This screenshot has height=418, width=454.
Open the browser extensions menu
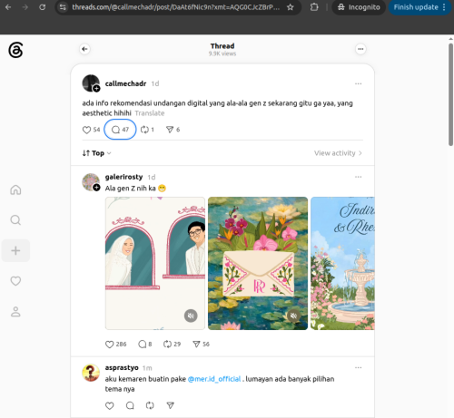click(314, 7)
